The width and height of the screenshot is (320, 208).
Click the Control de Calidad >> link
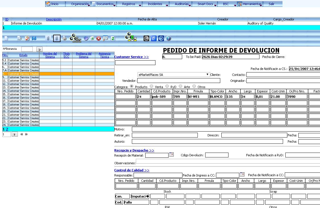pyautogui.click(x=132, y=170)
